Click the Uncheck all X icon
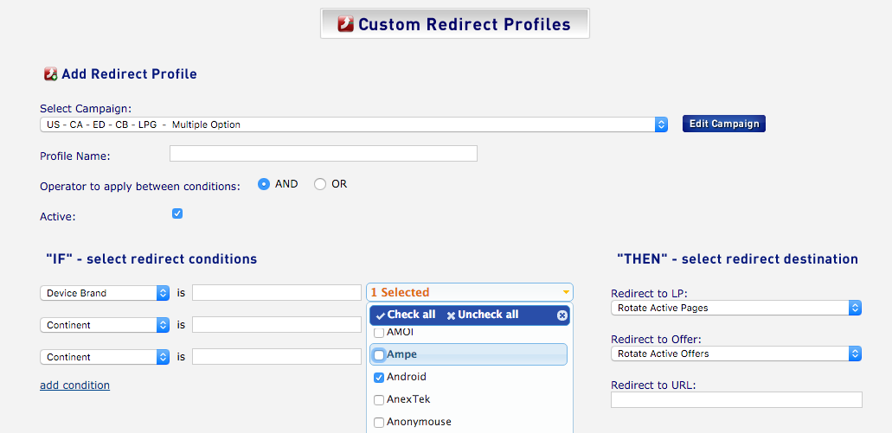This screenshot has width=892, height=433. click(x=451, y=315)
